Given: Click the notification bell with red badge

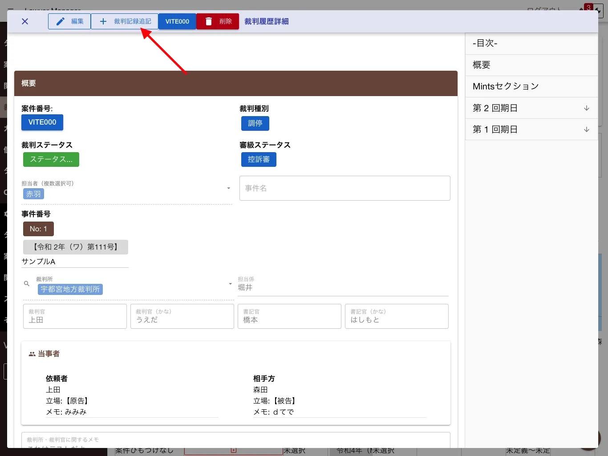Looking at the screenshot, I should coord(584,8).
